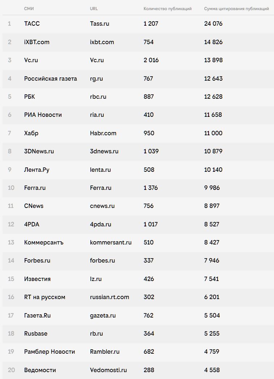Click the СМИ column header

pyautogui.click(x=29, y=9)
